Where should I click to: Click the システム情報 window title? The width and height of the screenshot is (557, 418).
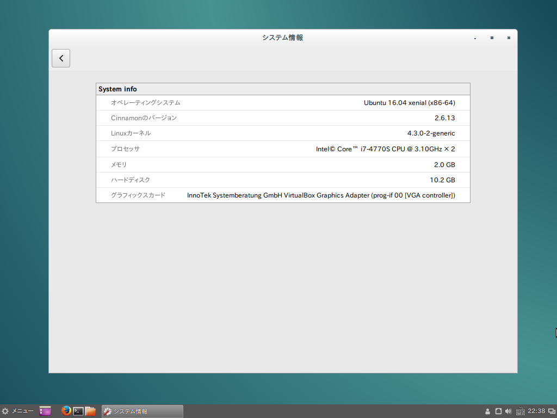[283, 38]
